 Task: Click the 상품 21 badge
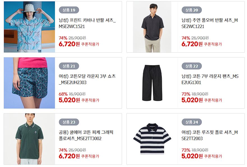click(x=69, y=66)
